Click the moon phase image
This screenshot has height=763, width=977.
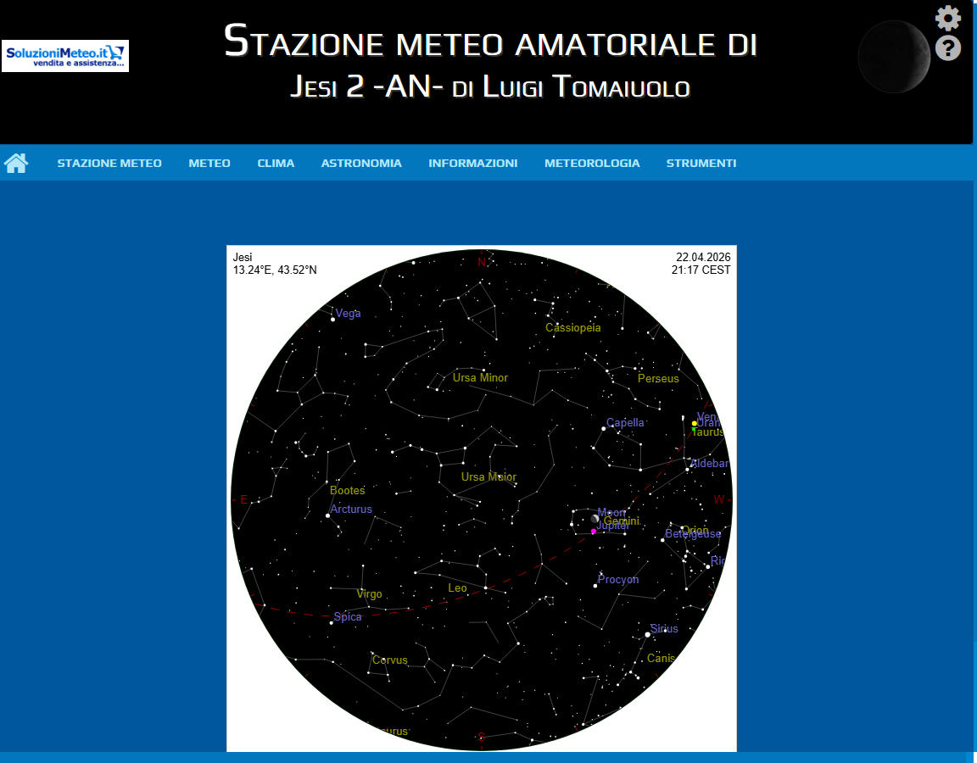894,57
